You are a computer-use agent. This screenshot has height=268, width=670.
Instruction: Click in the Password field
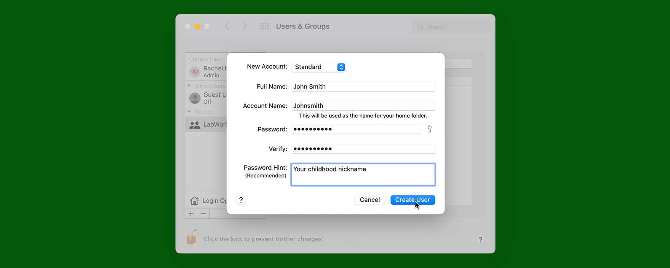point(356,129)
